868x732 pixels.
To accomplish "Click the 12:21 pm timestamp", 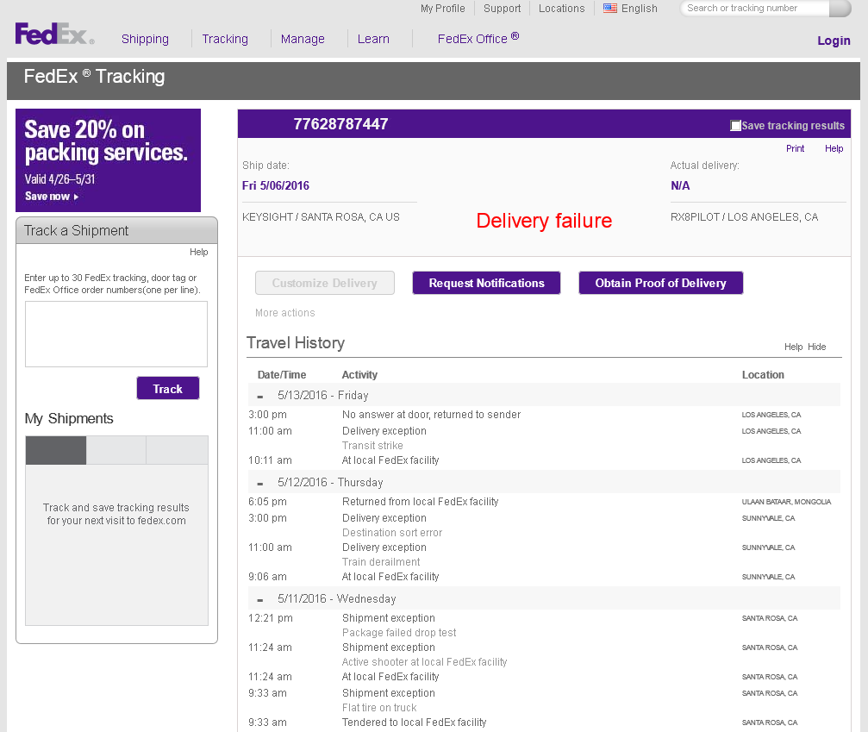I will 270,618.
